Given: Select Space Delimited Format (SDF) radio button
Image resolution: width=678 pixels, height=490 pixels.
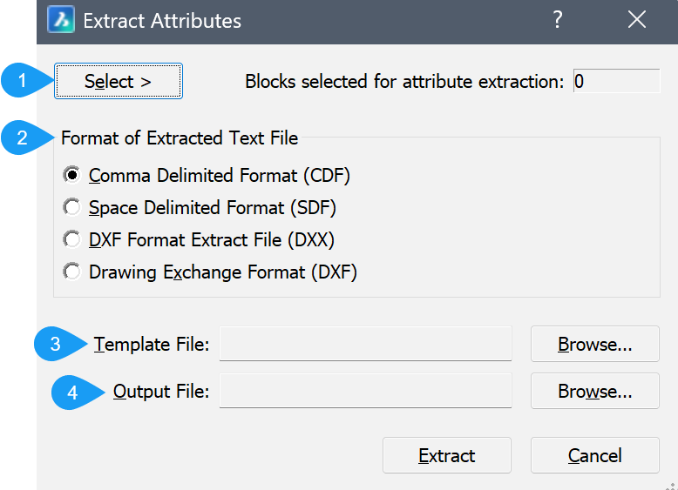Looking at the screenshot, I should tap(71, 208).
